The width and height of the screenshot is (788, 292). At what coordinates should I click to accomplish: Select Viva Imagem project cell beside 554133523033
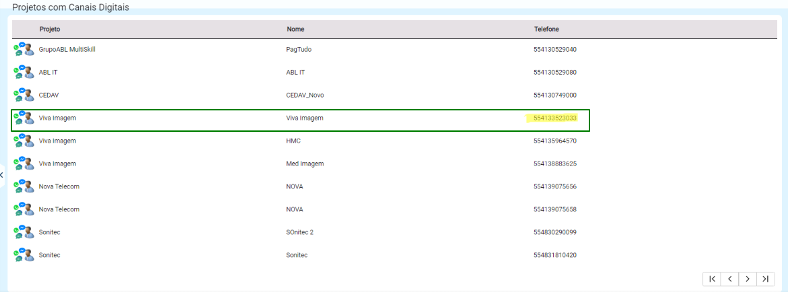pyautogui.click(x=57, y=118)
